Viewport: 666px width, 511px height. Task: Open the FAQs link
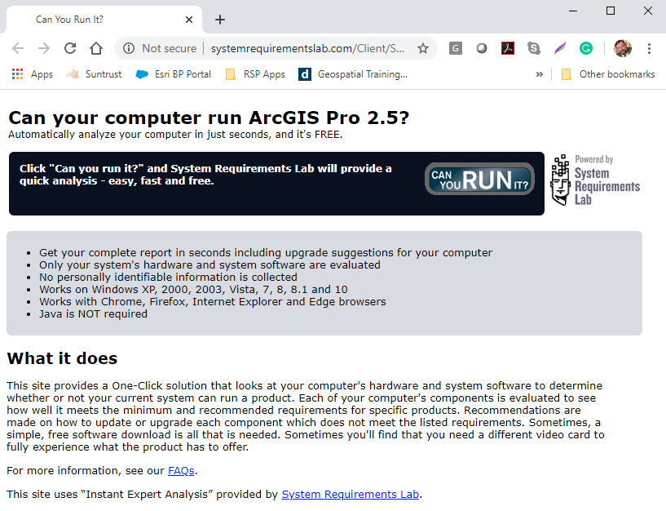click(182, 470)
